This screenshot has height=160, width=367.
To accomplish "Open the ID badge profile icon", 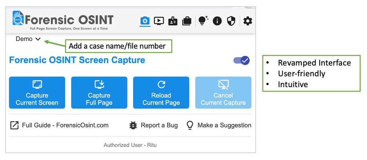I will point(173,21).
